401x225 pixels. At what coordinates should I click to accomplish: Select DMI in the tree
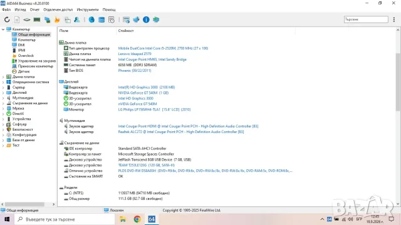pyautogui.click(x=21, y=45)
